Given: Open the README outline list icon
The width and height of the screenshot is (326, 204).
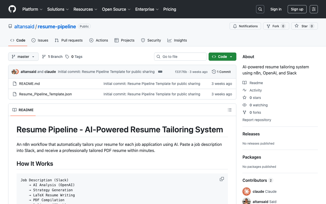Looking at the screenshot, I should coord(230,110).
